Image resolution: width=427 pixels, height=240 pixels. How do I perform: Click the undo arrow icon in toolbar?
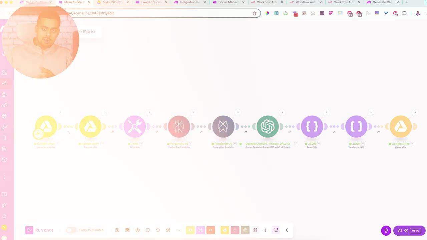tap(158, 230)
